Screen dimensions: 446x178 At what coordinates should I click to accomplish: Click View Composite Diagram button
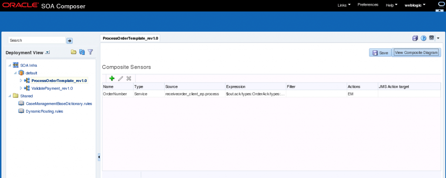[416, 53]
